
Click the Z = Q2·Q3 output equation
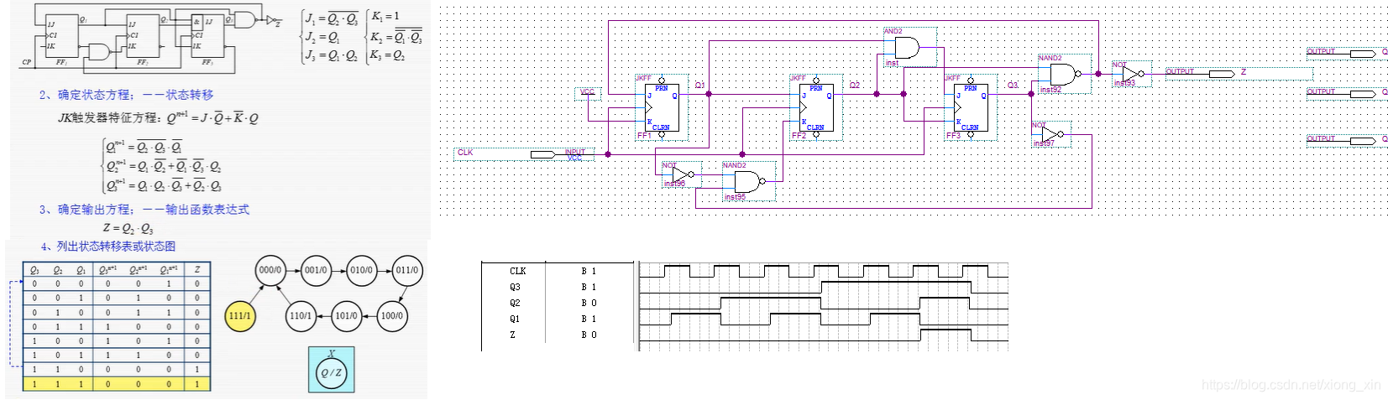(128, 228)
